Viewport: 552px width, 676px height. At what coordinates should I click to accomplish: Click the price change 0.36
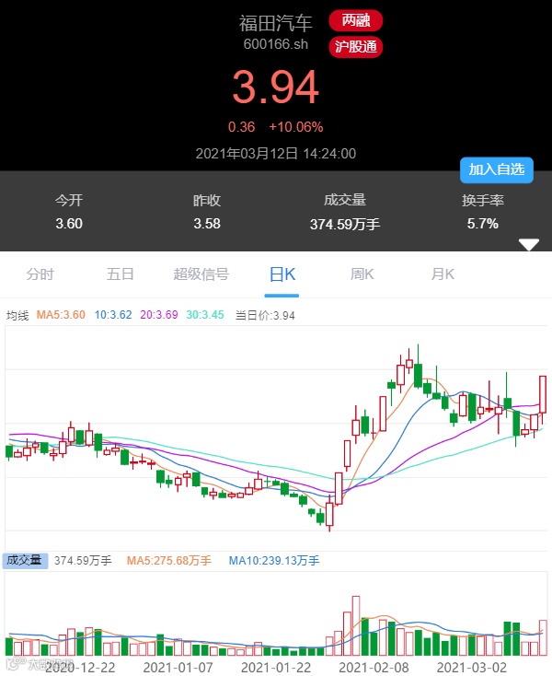point(241,127)
